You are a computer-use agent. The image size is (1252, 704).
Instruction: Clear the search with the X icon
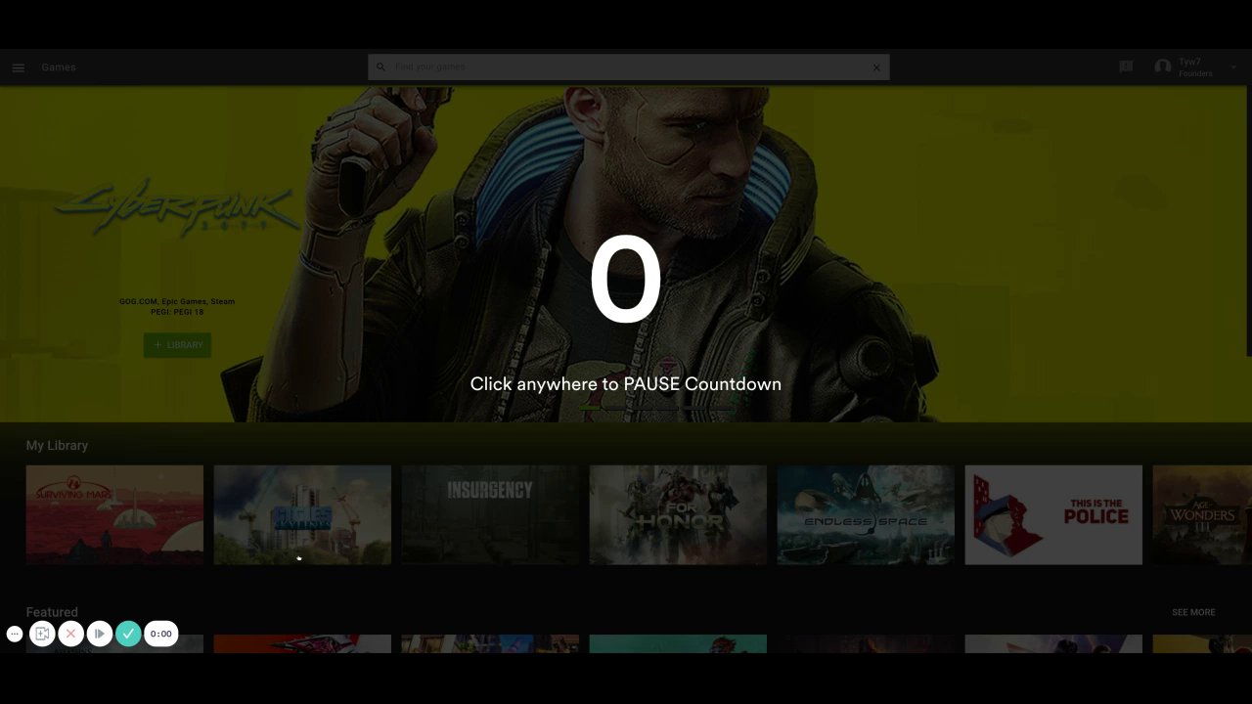(x=876, y=67)
